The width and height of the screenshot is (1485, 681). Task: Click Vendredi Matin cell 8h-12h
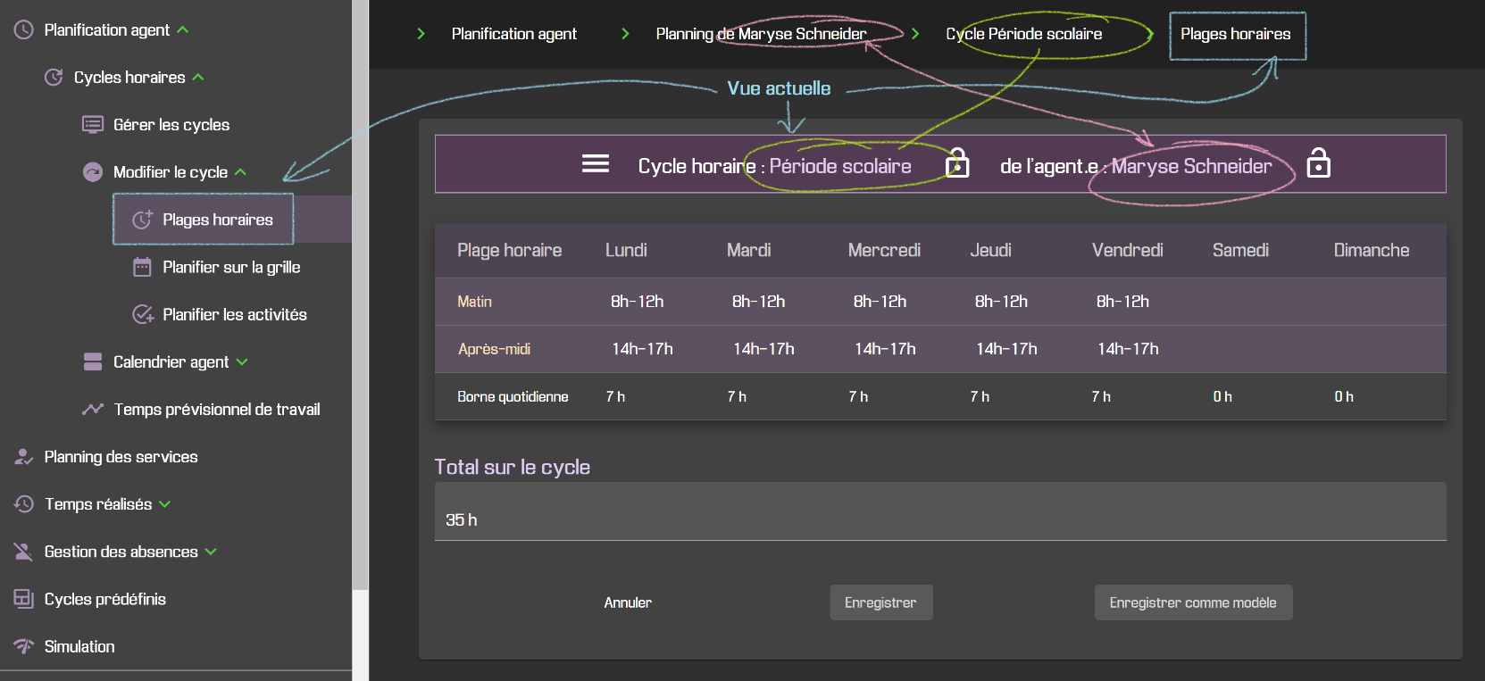pyautogui.click(x=1122, y=302)
